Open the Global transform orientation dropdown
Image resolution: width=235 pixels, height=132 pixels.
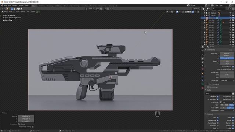[90, 9]
